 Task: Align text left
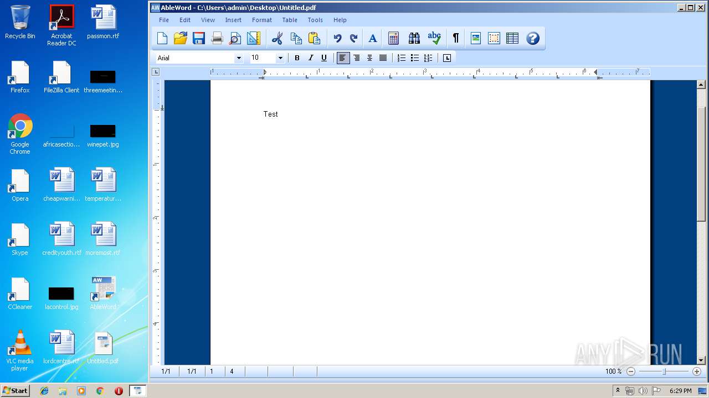343,58
